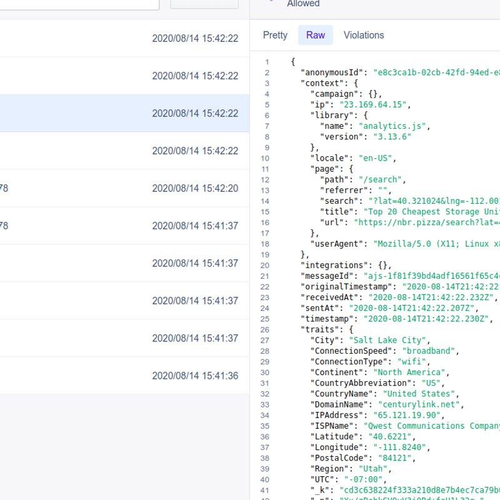Click the sentAt value "2020-08-14T21:42:22.207Z"
Image resolution: width=500 pixels, height=500 pixels.
(412, 308)
